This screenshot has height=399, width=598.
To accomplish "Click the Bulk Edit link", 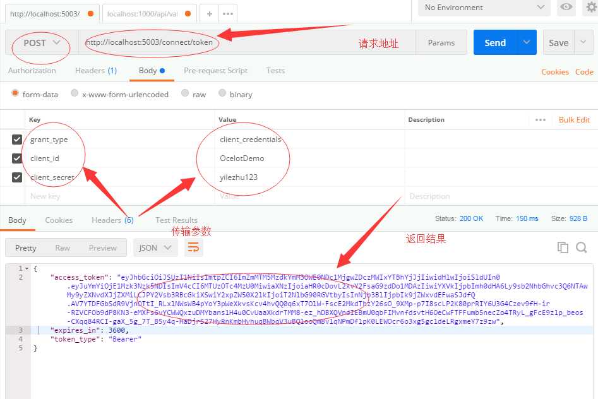I will click(574, 120).
